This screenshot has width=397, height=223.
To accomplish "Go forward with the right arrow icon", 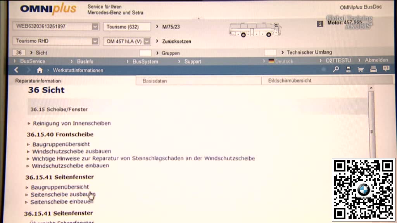I will point(28,70).
